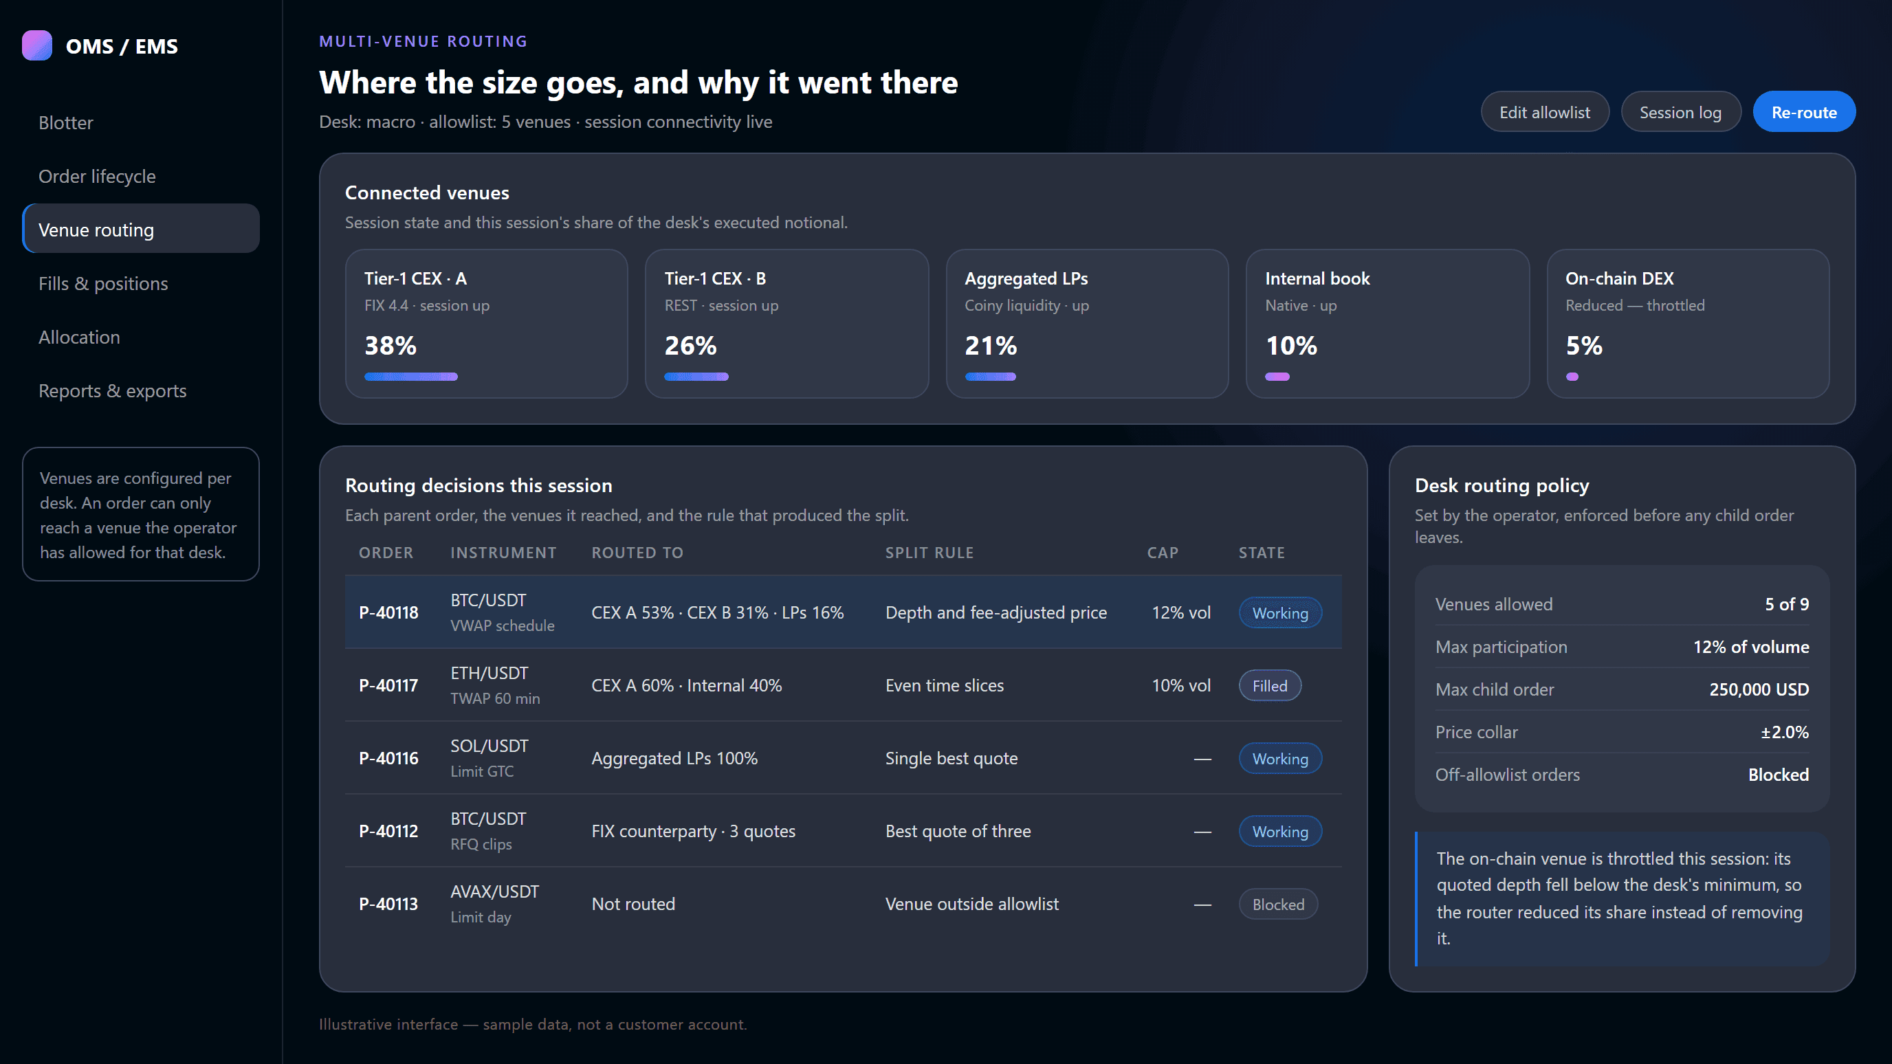Screen dimensions: 1892x1064
Task: Click the ETH/USDT instrument
Action: point(489,674)
